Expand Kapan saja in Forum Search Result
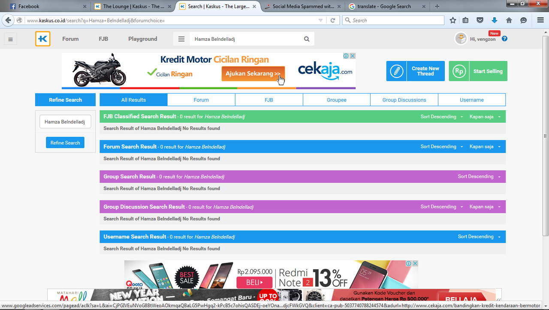 click(x=485, y=147)
